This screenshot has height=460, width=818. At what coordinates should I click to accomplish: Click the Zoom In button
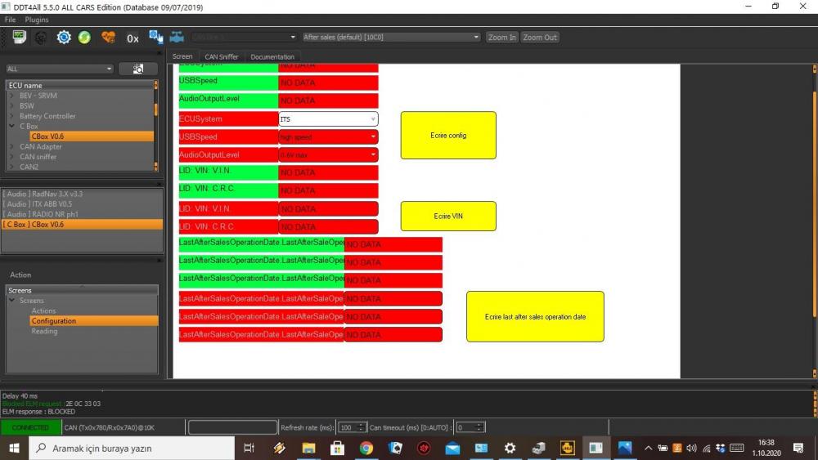502,37
